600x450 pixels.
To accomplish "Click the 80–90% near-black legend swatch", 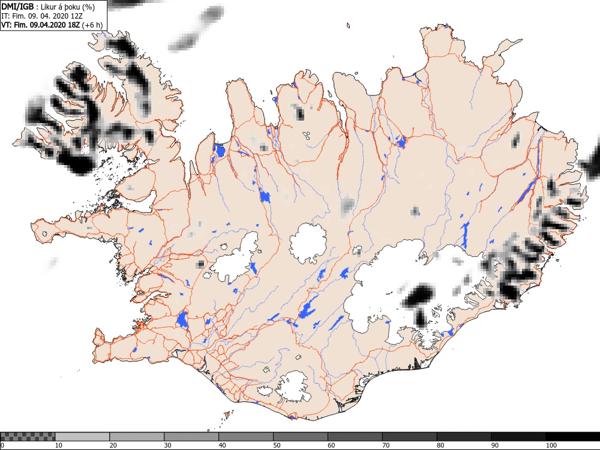I will pyautogui.click(x=464, y=437).
